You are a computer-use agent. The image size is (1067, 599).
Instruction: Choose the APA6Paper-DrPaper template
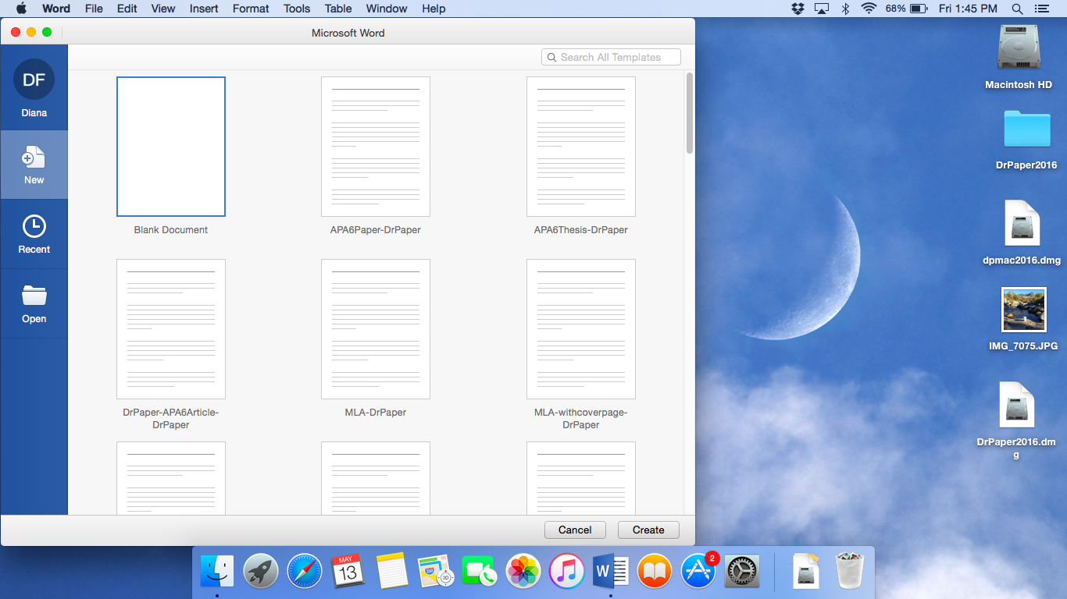(376, 147)
